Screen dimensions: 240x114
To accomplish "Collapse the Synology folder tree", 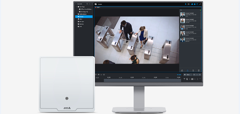I will coord(77,7).
